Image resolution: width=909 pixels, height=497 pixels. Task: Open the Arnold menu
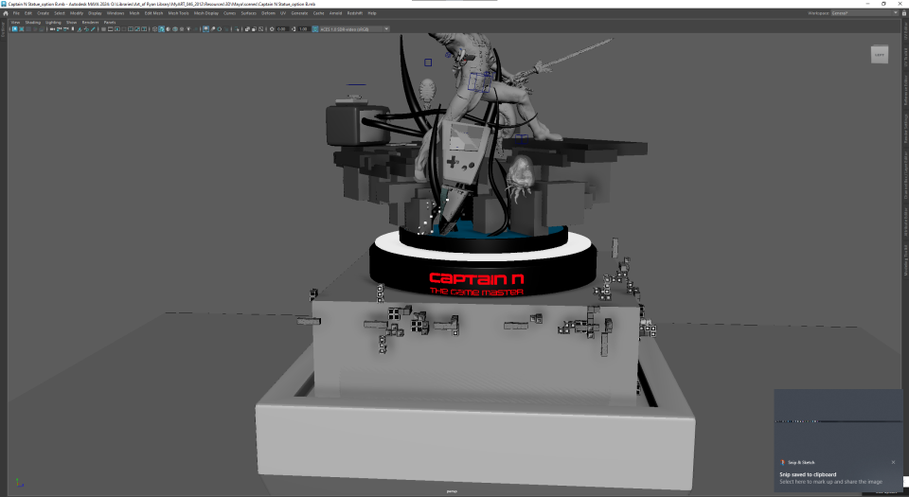pos(335,12)
